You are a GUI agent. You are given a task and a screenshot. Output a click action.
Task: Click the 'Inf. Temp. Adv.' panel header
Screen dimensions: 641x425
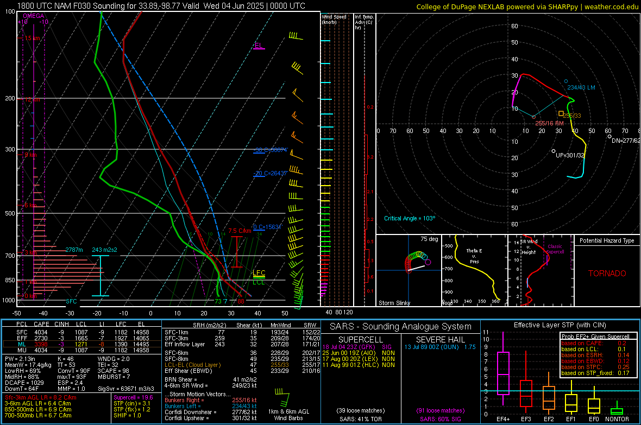pyautogui.click(x=364, y=22)
